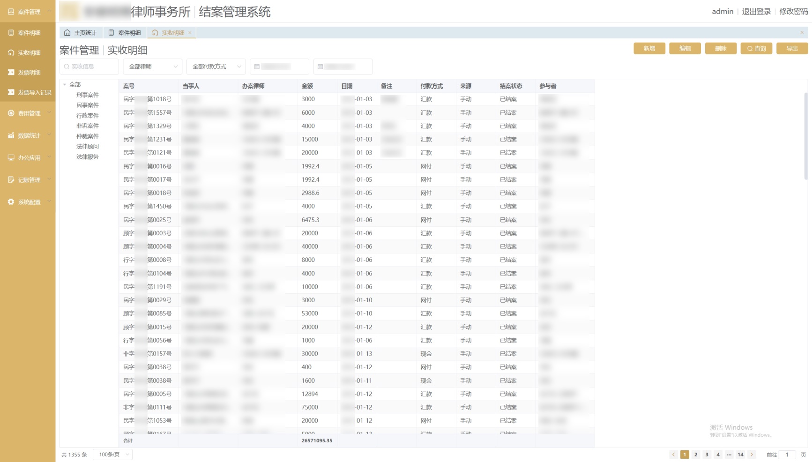Viewport: 812px width, 462px height.
Task: Switch to 案件明细 tab
Action: (125, 33)
